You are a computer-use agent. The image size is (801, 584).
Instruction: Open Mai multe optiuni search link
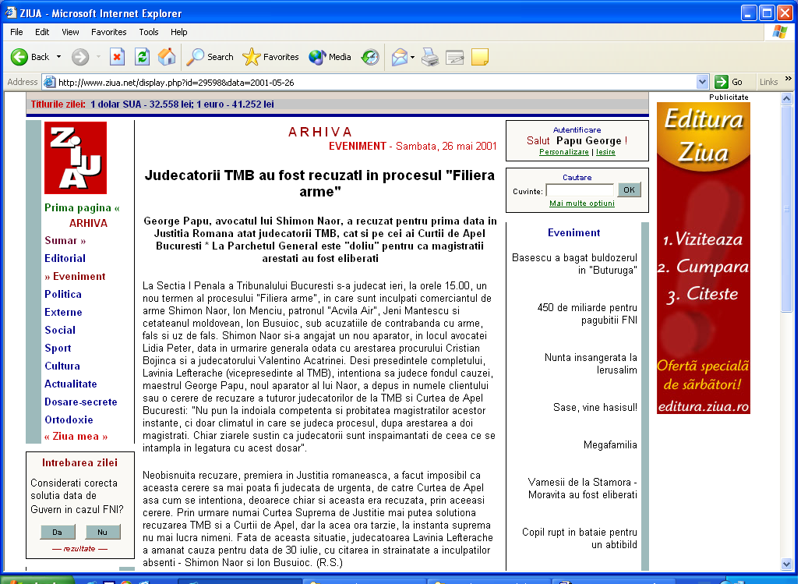click(582, 203)
